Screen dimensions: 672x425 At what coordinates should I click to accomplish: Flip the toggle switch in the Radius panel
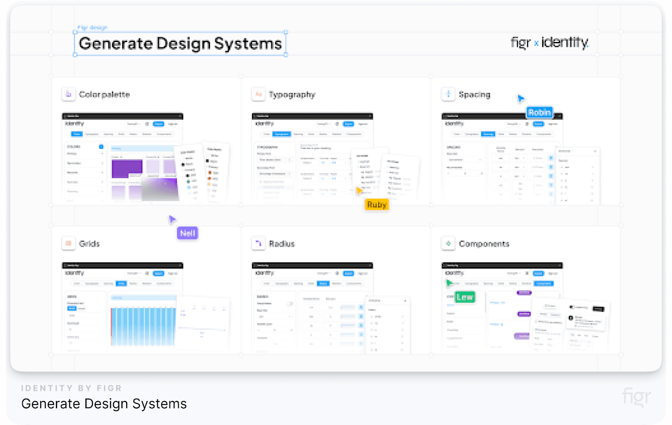pos(290,303)
